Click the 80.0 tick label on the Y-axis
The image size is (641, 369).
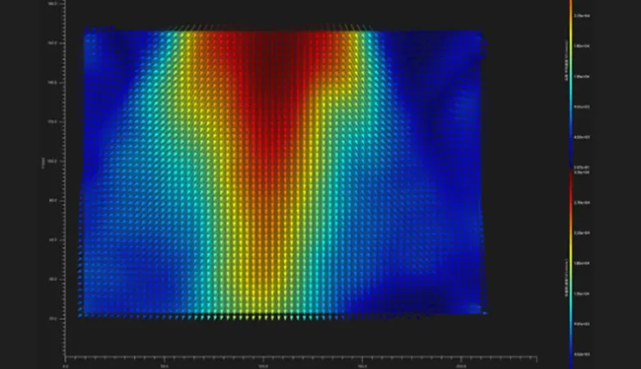click(53, 200)
